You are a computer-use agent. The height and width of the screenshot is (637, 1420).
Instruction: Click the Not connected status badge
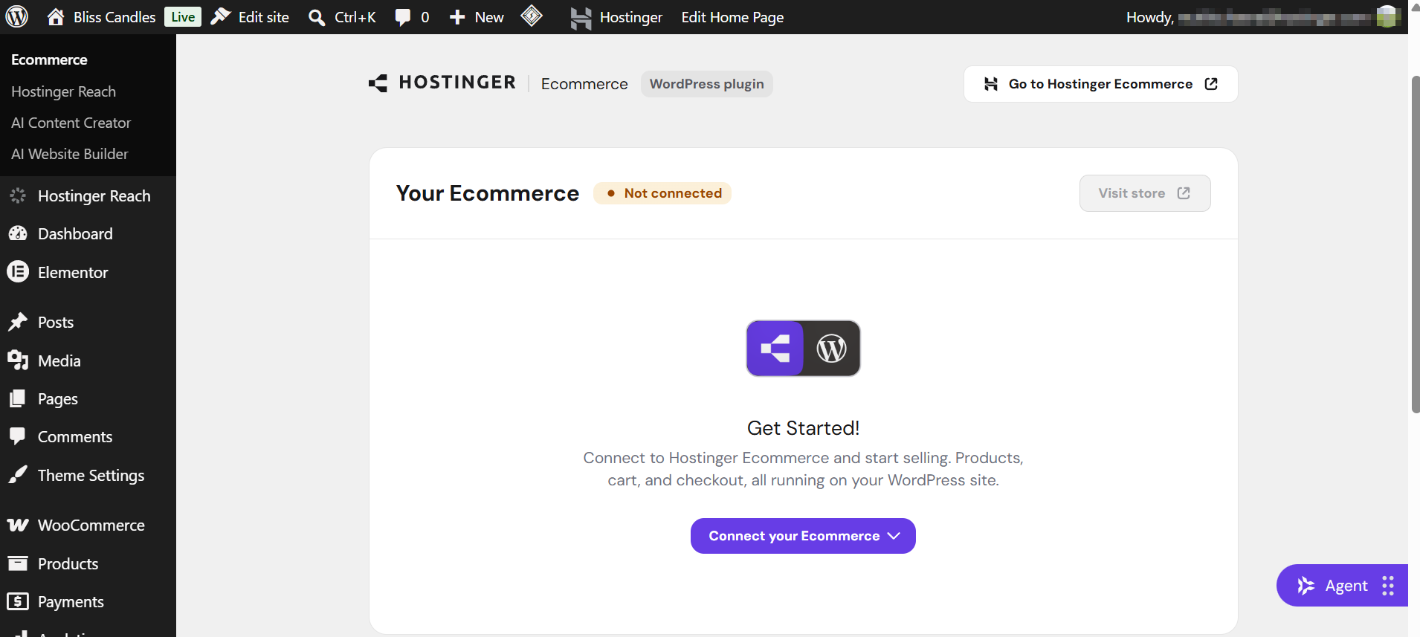pos(662,193)
